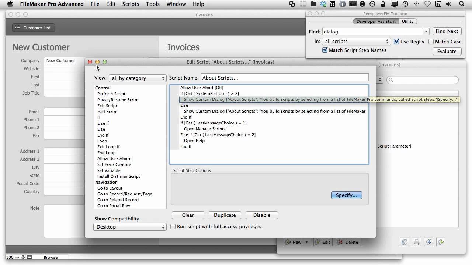Image resolution: width=472 pixels, height=265 pixels.
Task: Click the print icon in Manage Scripts window
Action: click(x=417, y=242)
